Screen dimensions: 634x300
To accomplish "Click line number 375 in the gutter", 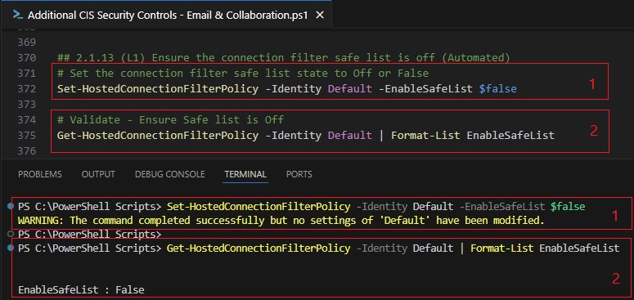I will point(27,135).
